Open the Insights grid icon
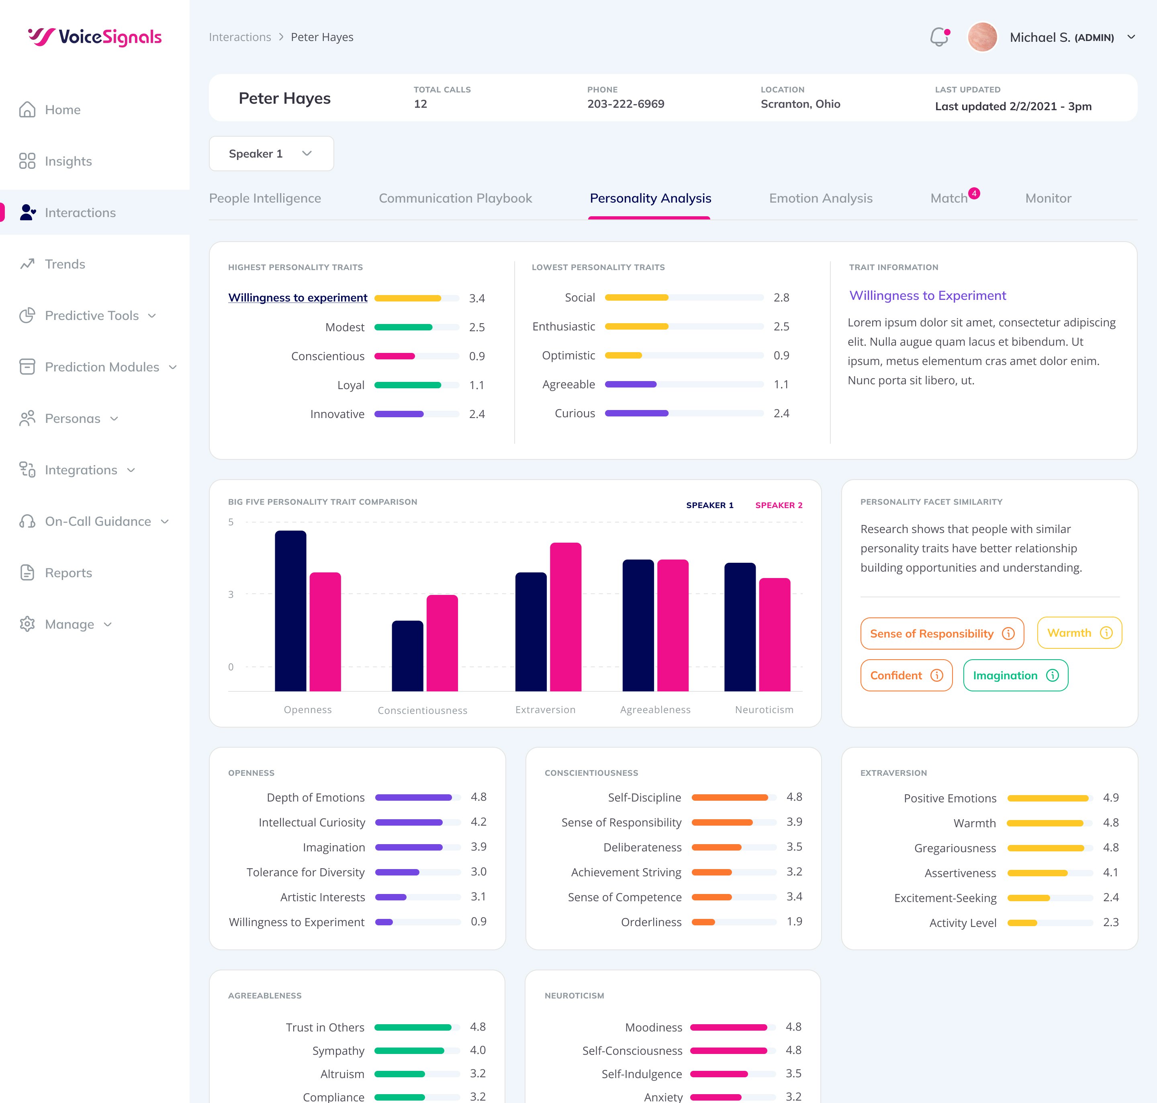This screenshot has width=1157, height=1103. point(27,161)
